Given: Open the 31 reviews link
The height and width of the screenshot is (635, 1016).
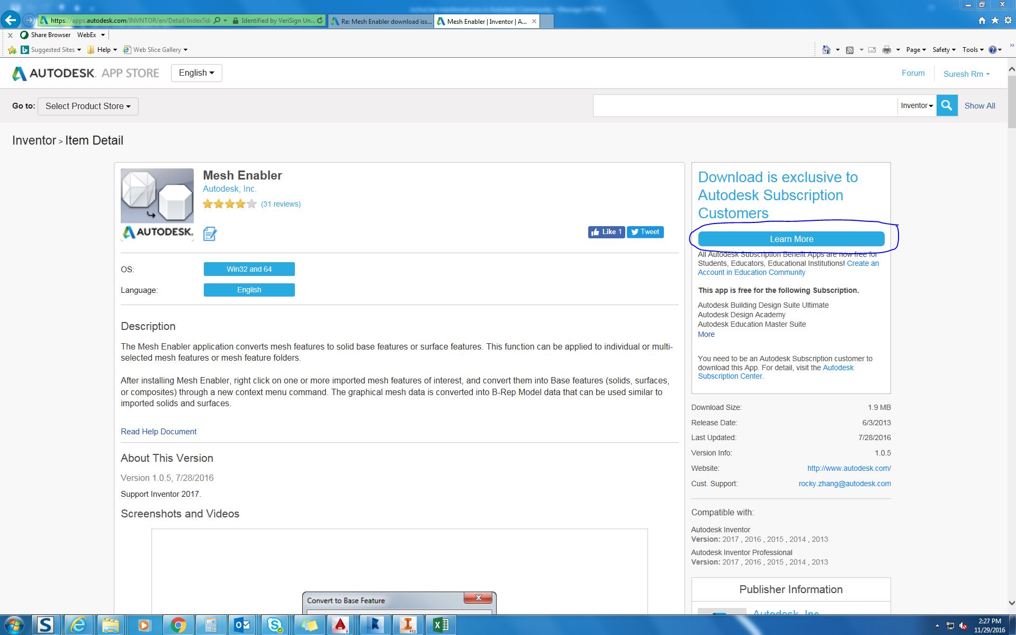Looking at the screenshot, I should tap(281, 204).
